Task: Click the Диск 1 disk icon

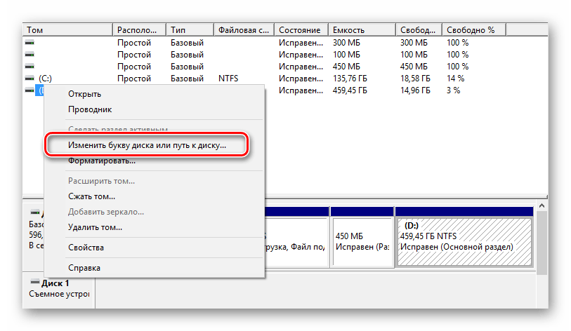Action: coord(35,283)
